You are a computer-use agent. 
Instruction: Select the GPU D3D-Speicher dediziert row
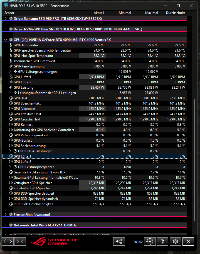pos(95,193)
